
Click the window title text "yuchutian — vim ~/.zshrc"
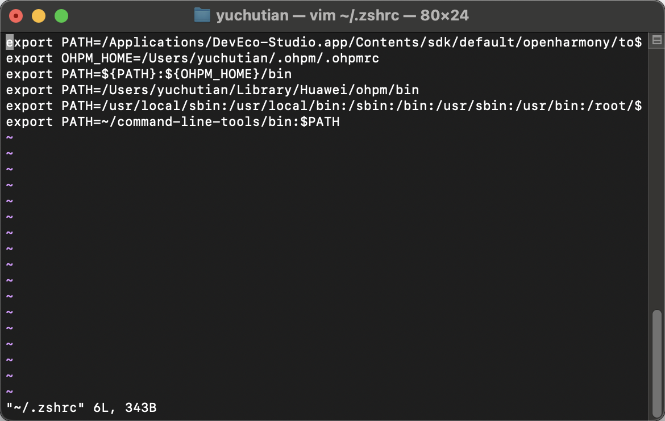(307, 16)
